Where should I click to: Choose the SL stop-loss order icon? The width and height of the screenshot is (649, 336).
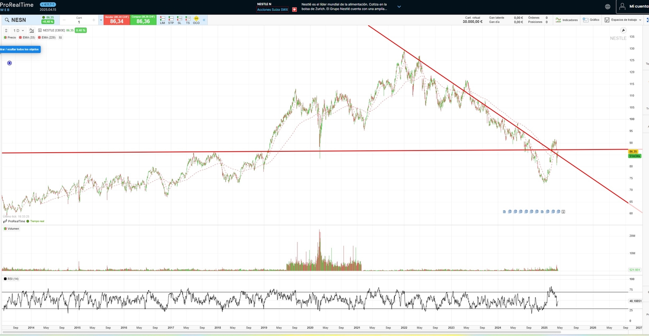click(x=179, y=20)
